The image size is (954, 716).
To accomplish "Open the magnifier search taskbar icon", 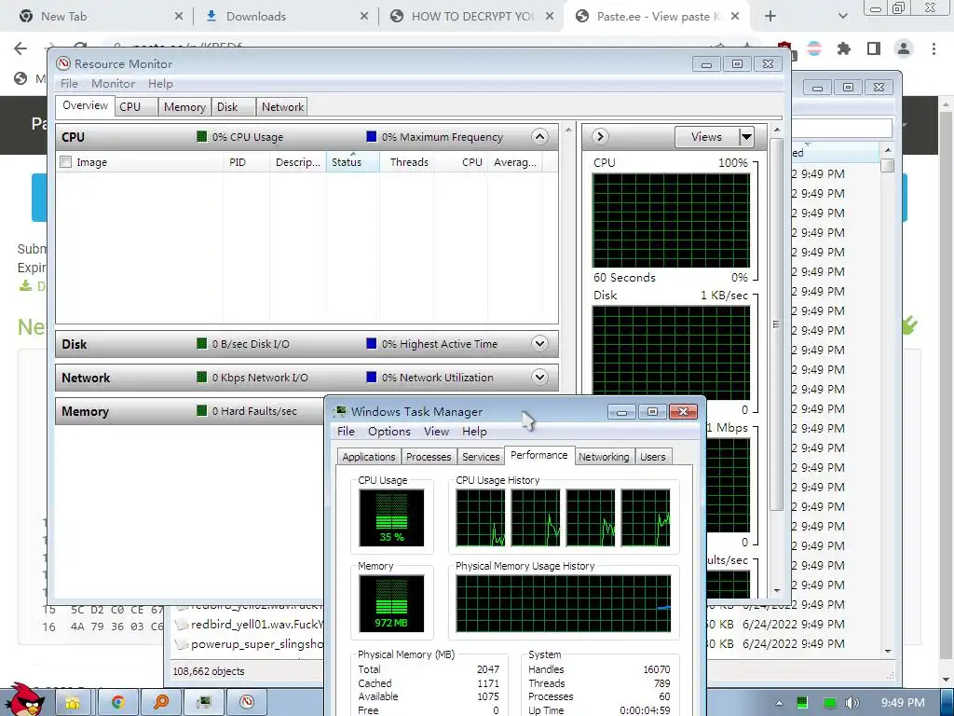I will point(161,702).
